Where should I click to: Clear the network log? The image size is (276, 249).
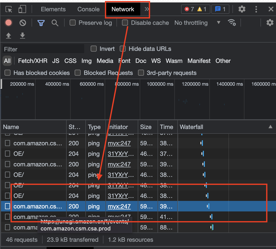click(23, 23)
